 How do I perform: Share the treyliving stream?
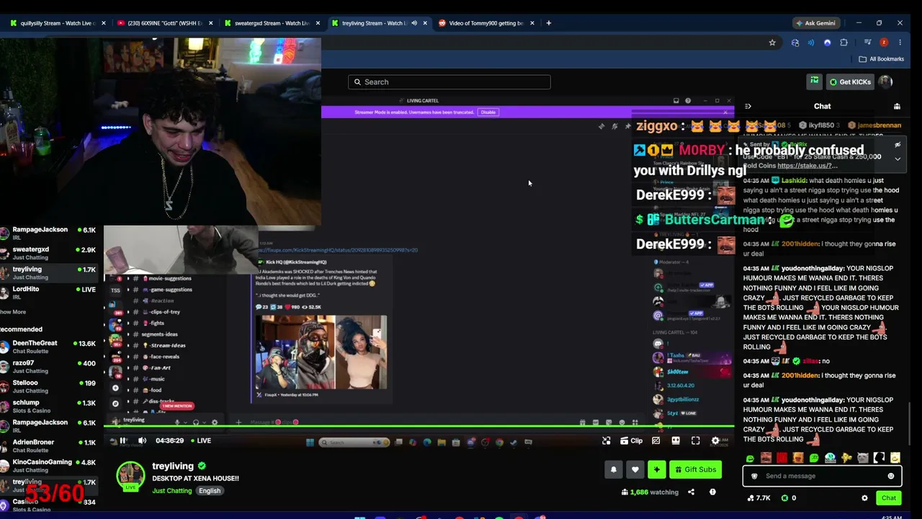tap(691, 492)
